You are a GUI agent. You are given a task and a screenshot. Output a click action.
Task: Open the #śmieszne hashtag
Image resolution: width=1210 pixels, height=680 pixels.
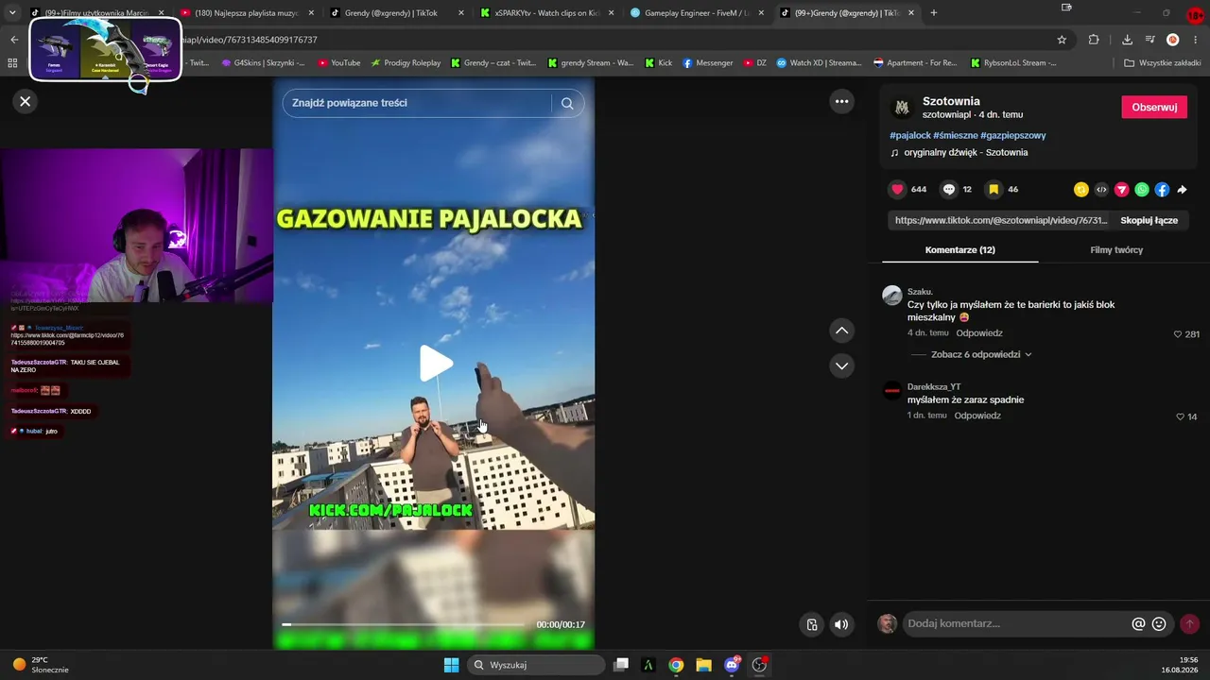(x=956, y=135)
